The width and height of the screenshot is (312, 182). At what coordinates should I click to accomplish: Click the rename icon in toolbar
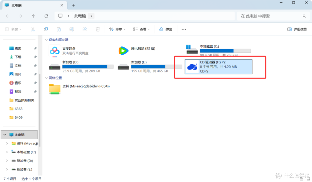tap(72, 29)
